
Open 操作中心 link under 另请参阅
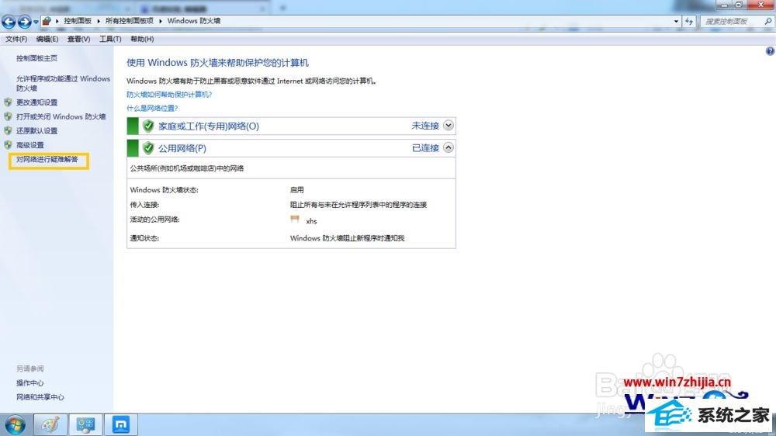(29, 382)
